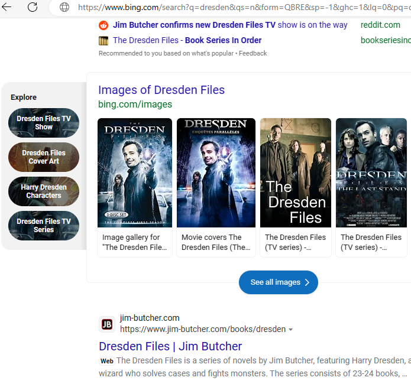Open The Last Stand poster thumbnail

[371, 173]
